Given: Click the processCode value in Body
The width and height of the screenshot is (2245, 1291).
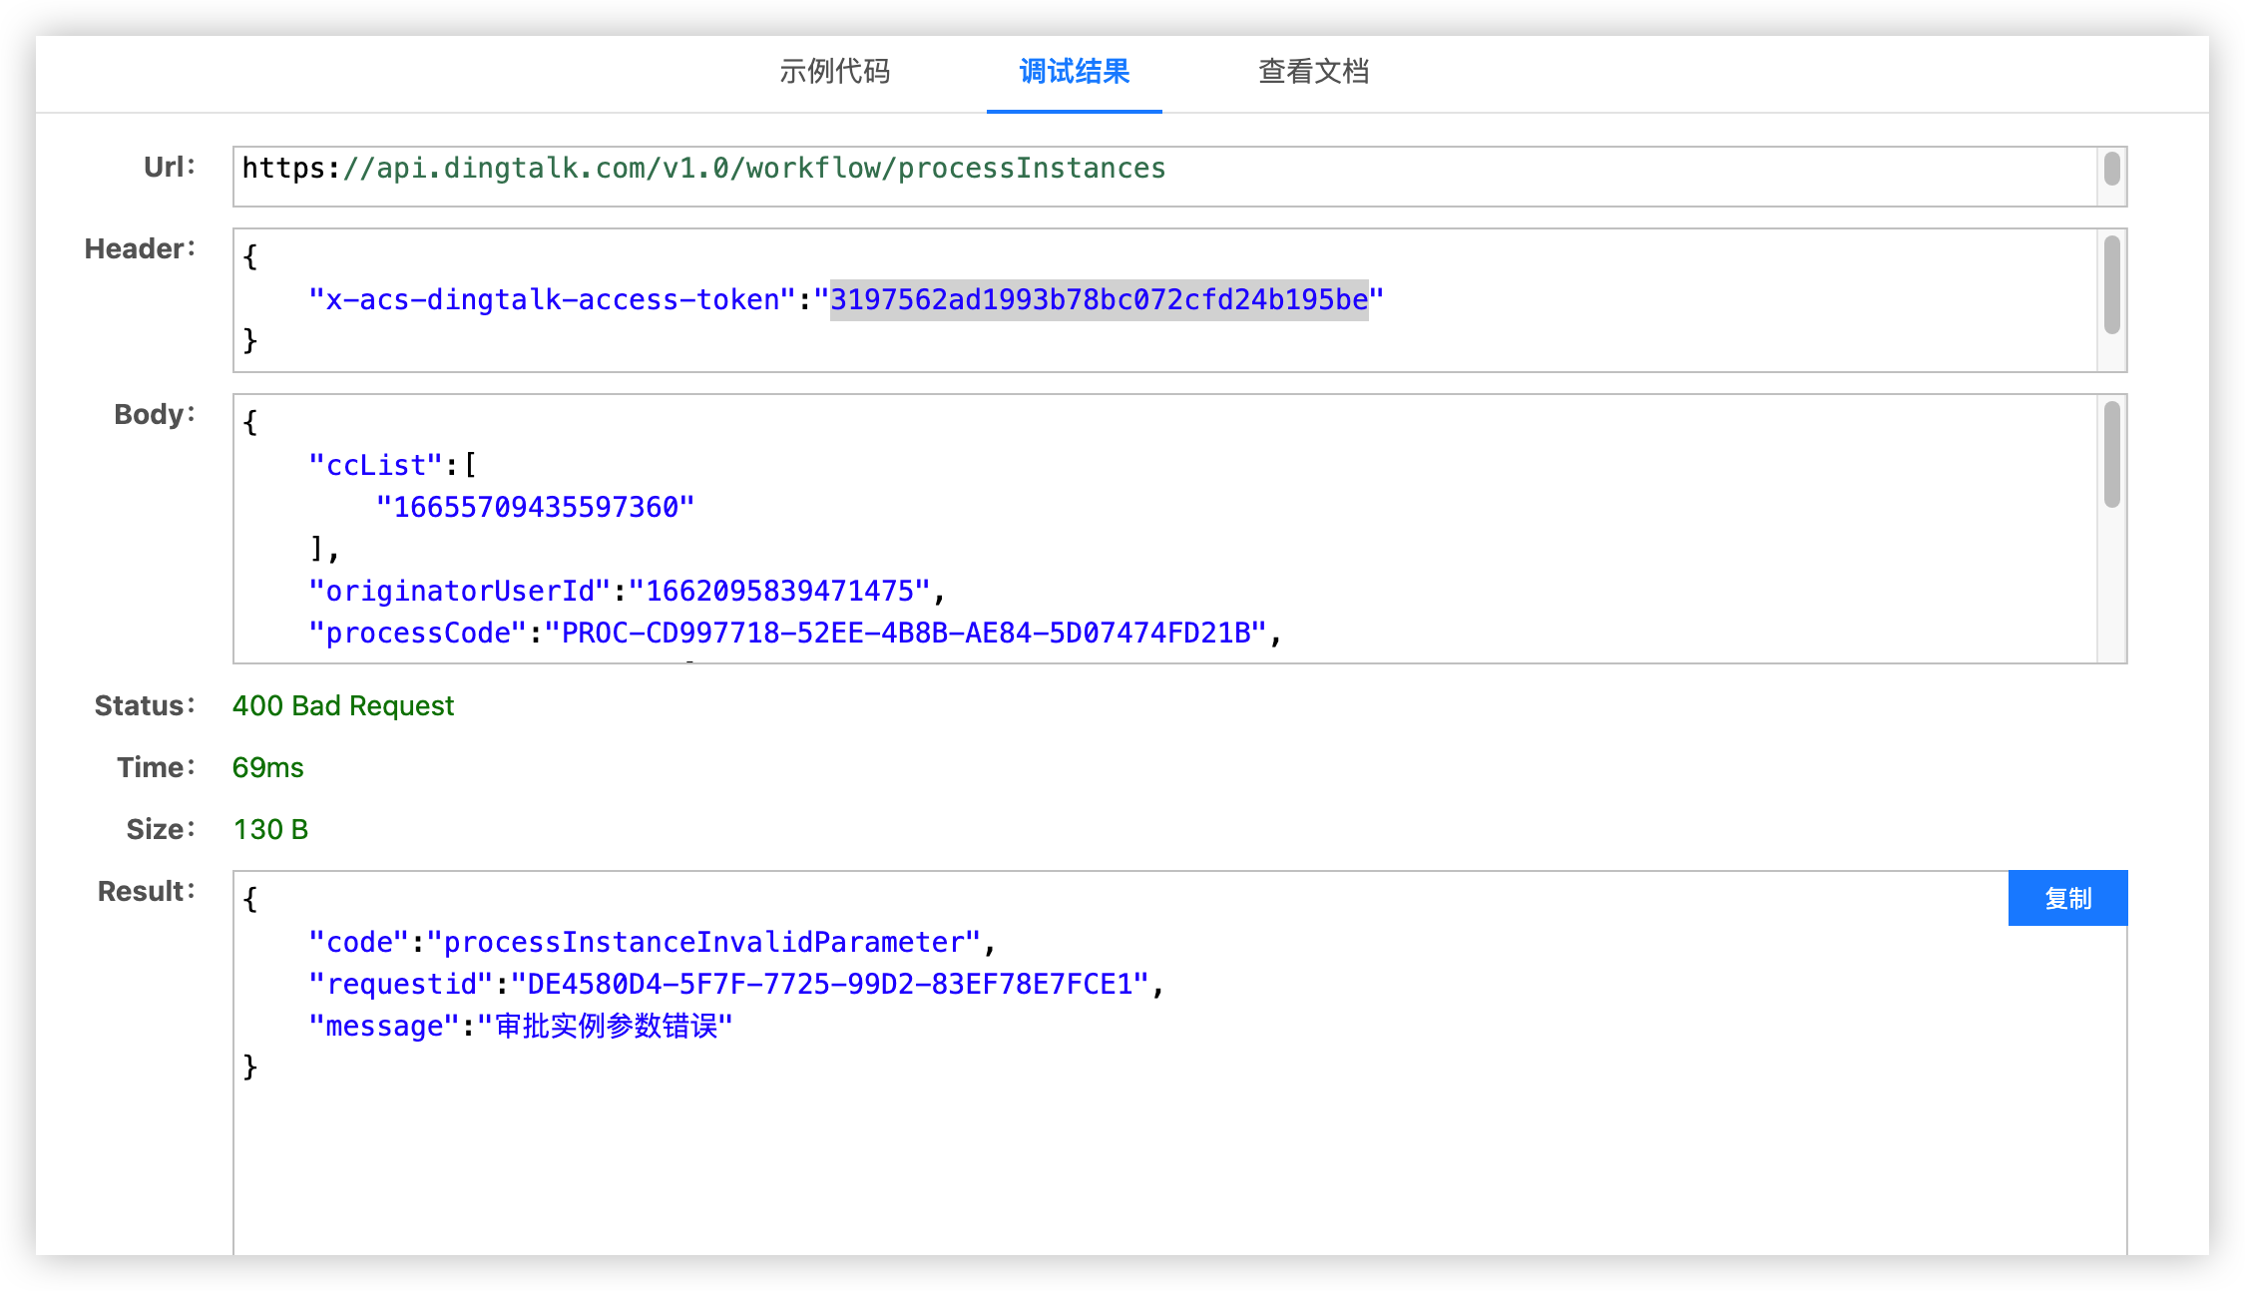Looking at the screenshot, I should 905,633.
